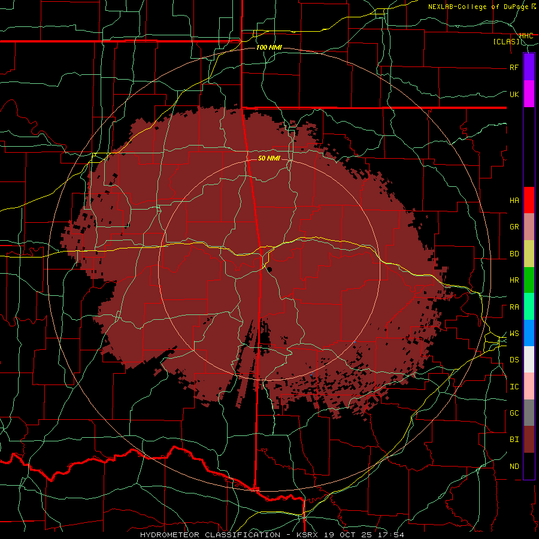
Task: Pick the dark green HR color swatch
Action: [529, 280]
